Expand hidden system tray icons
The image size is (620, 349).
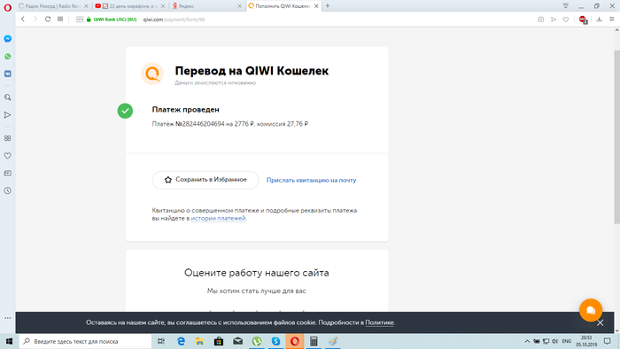[527, 341]
